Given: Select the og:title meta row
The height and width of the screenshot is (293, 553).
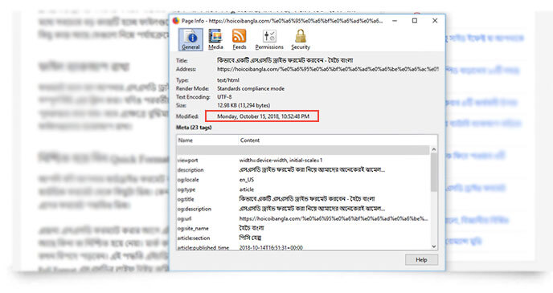Looking at the screenshot, I should [x=303, y=199].
